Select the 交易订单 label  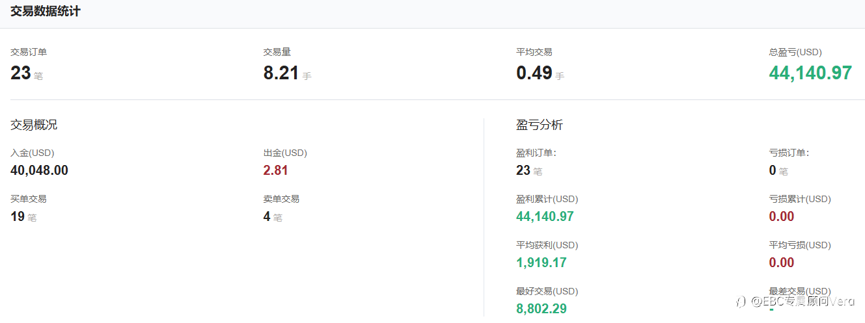pyautogui.click(x=29, y=52)
